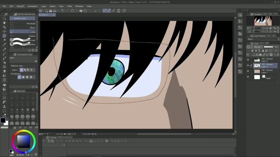Image resolution: width=280 pixels, height=157 pixels.
Task: Open Layer menu
Action: (x=44, y=6)
